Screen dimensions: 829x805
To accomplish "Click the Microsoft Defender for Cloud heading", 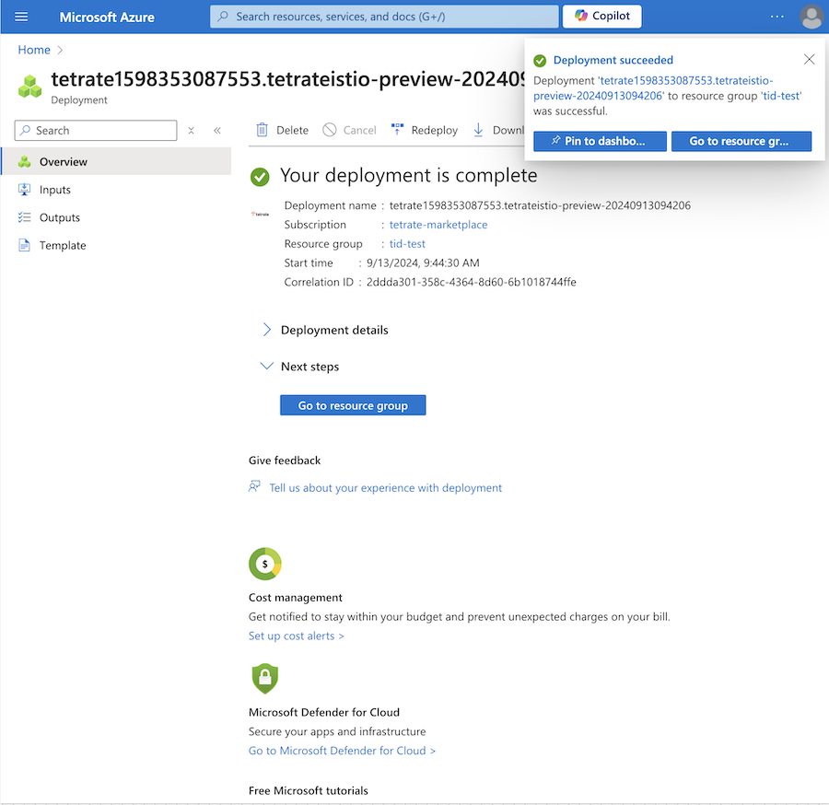I will click(x=324, y=712).
